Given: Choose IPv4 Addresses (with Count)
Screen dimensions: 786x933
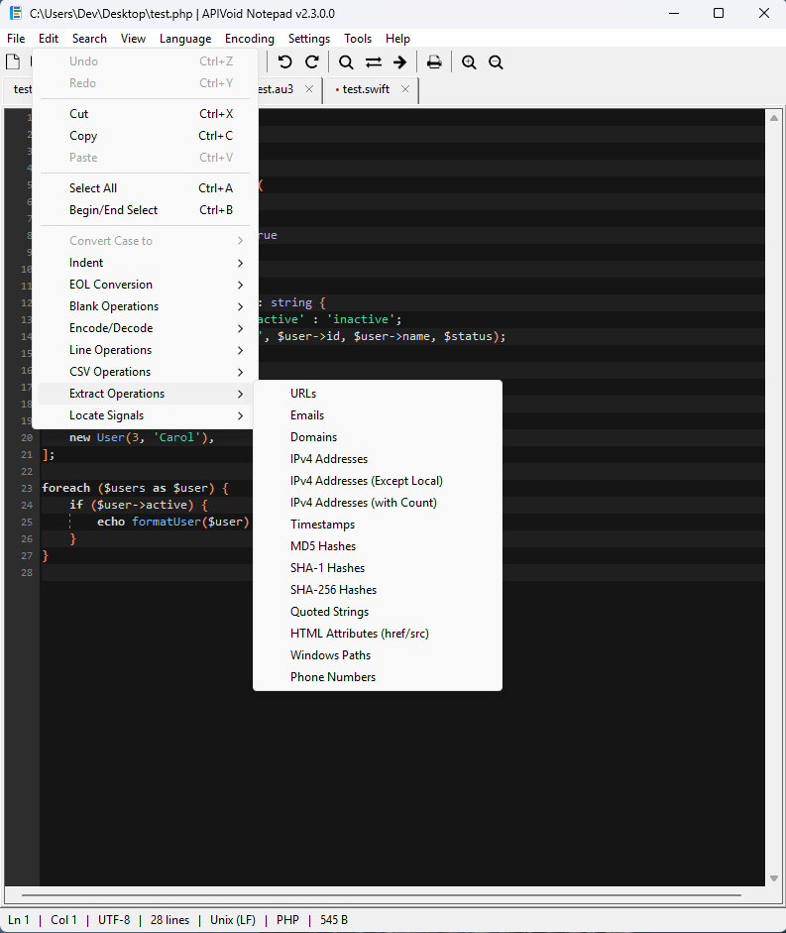Looking at the screenshot, I should 378,503.
